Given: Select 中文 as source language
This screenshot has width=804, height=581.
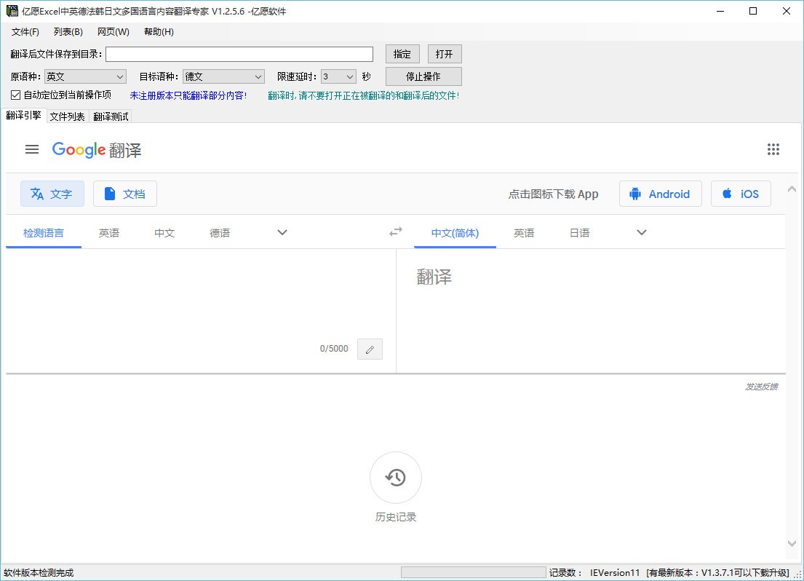Looking at the screenshot, I should [164, 233].
